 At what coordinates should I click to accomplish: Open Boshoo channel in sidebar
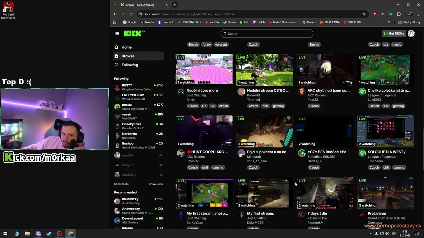pos(138,145)
